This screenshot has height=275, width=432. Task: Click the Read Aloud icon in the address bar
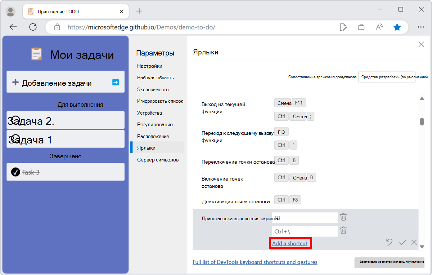379,27
